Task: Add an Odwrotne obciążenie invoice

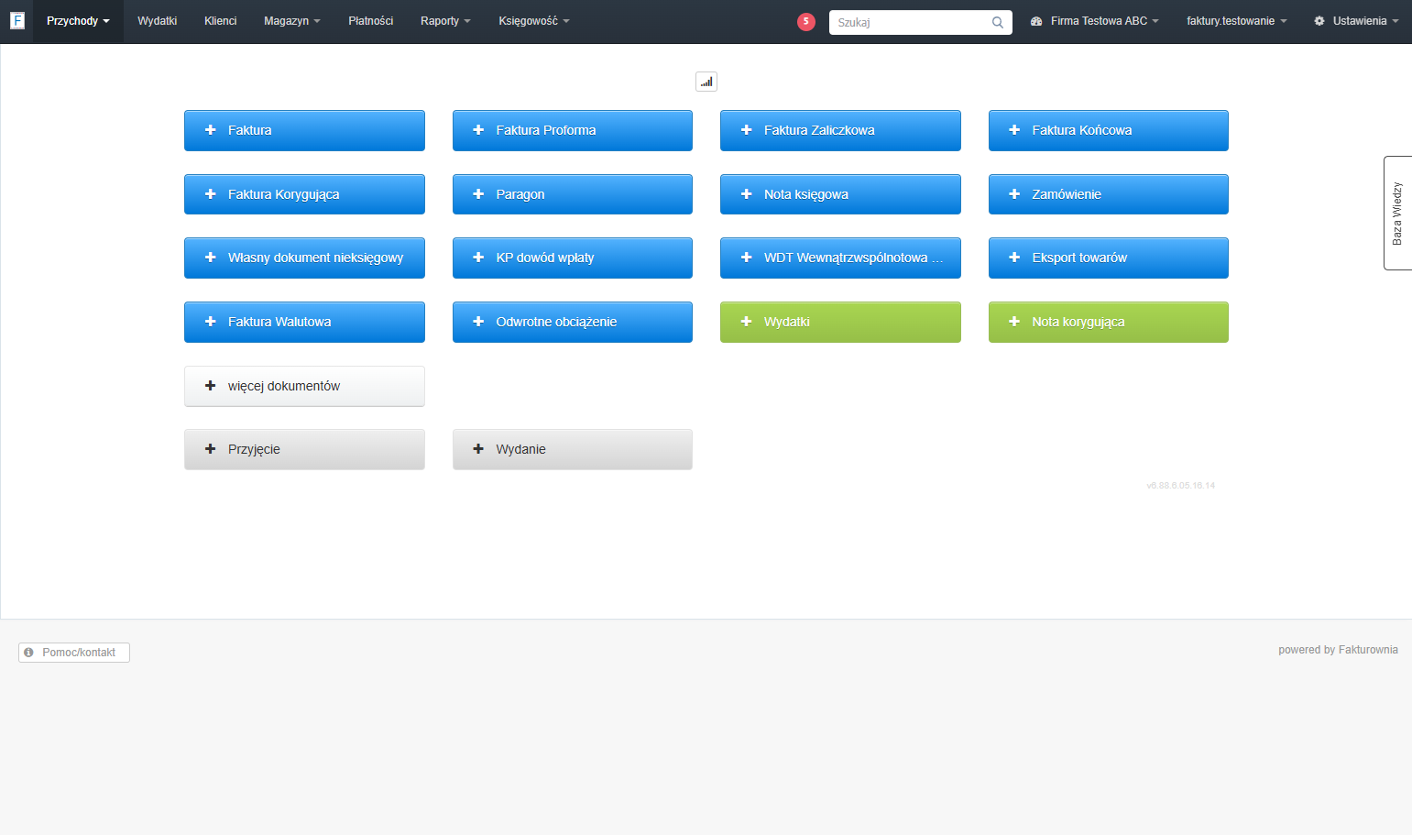Action: click(x=573, y=322)
